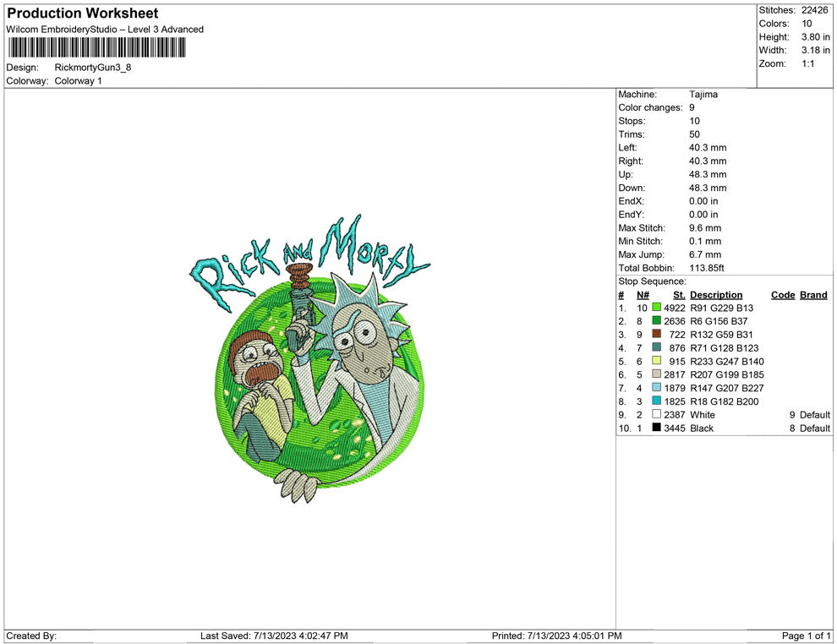Click the bright green swatch R91 G229 B13

tap(657, 308)
